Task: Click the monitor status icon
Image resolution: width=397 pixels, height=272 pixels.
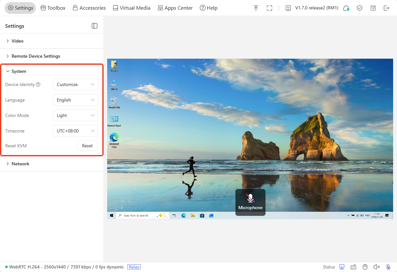Action: tap(342, 267)
